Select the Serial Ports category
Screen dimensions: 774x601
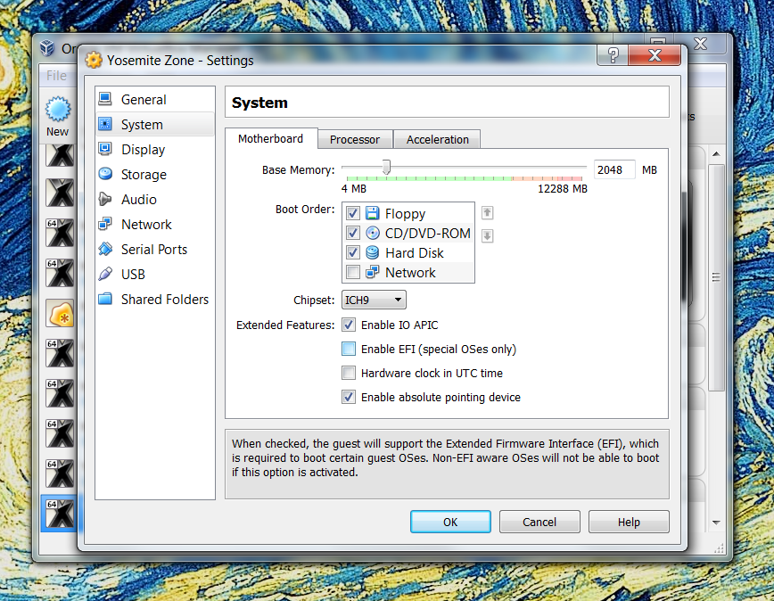(154, 249)
